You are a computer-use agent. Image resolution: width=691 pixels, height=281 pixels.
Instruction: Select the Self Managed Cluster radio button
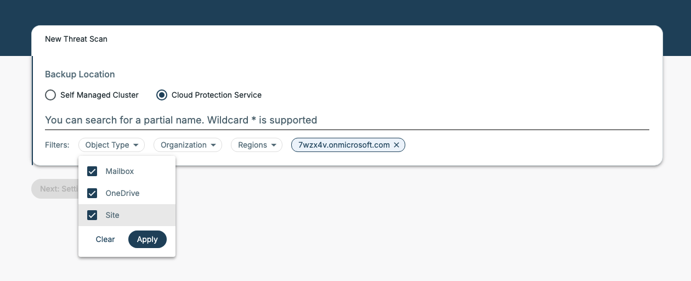50,95
